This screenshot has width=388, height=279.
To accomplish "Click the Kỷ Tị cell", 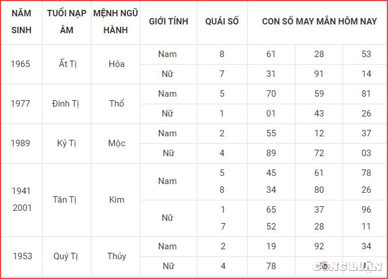I will (x=66, y=143).
